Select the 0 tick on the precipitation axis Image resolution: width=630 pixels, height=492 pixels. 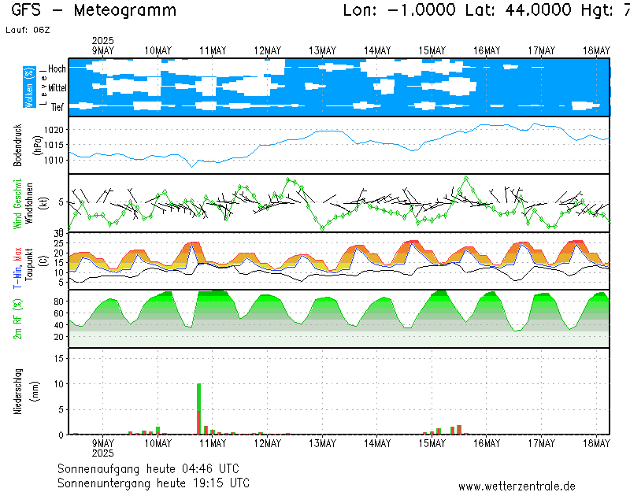coord(61,435)
